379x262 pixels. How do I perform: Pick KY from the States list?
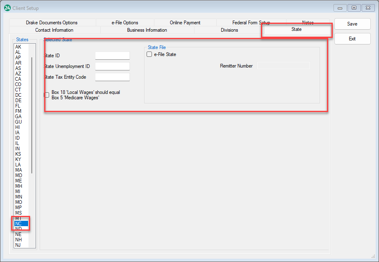tap(19, 159)
